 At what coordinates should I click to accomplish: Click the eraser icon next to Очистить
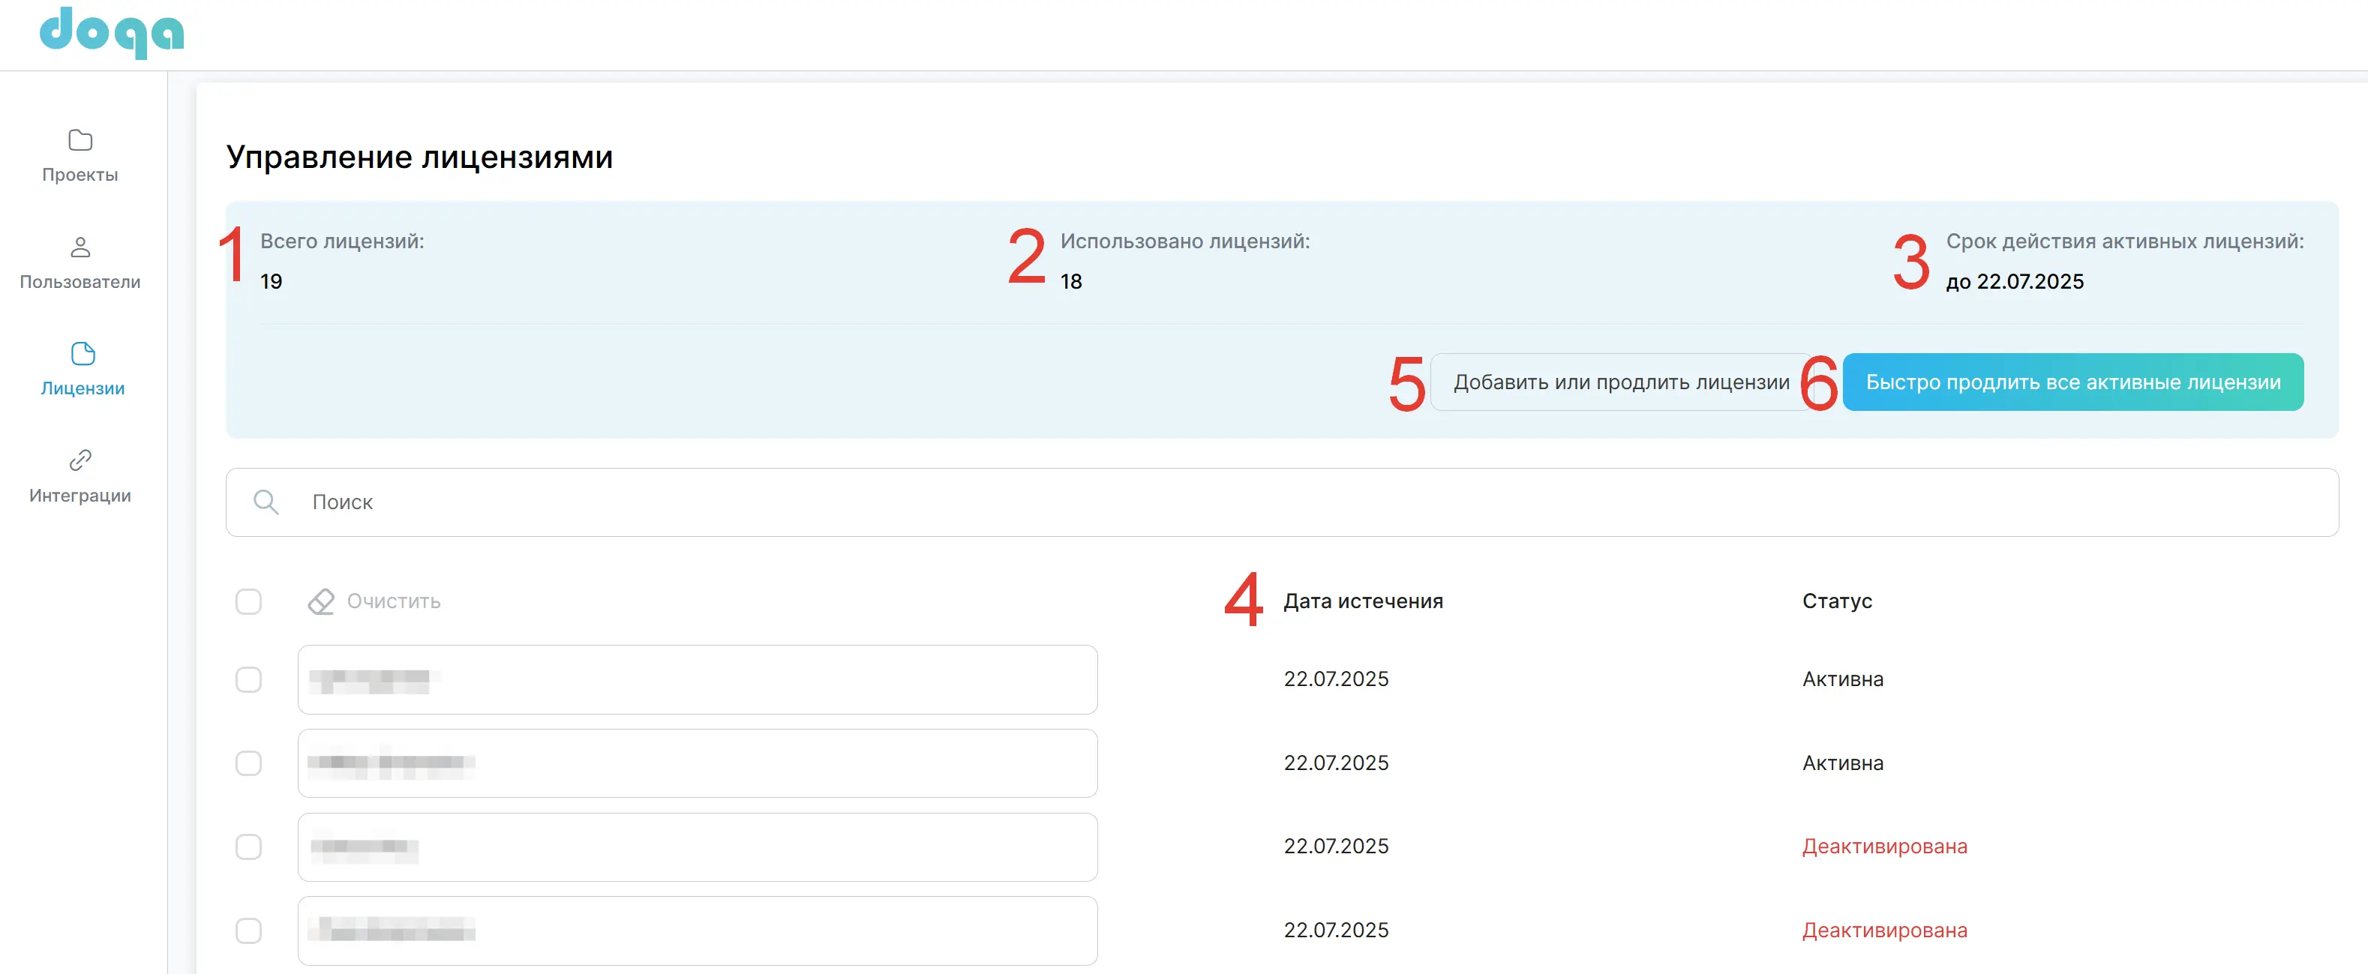321,601
